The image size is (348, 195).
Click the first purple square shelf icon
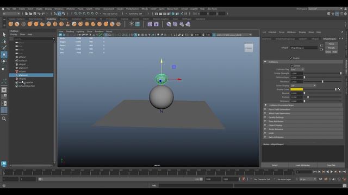coord(150,24)
